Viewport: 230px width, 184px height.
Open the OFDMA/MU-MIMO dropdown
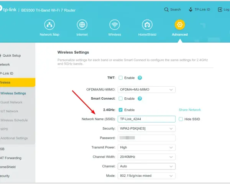146,90
